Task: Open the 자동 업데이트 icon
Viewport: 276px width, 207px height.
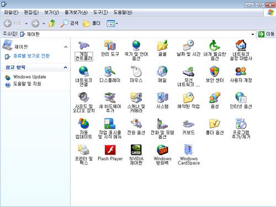Action: [84, 123]
